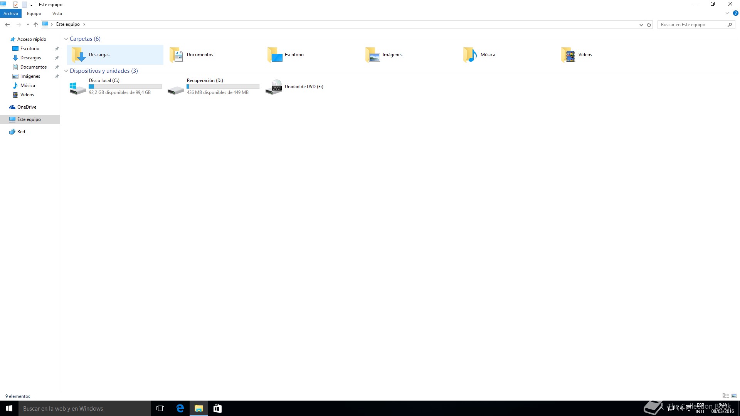Screen dimensions: 740x416
Task: Collapse the Dispositivos y unidades section
Action: click(x=66, y=71)
